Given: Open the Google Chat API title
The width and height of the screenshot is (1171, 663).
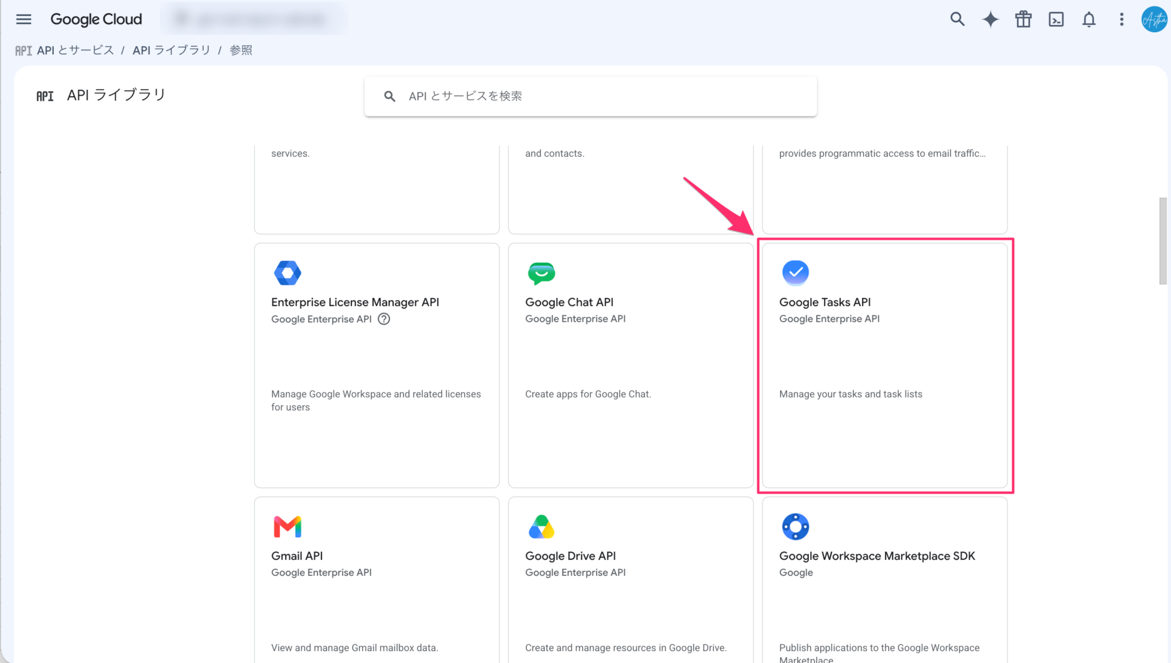Looking at the screenshot, I should click(x=569, y=302).
